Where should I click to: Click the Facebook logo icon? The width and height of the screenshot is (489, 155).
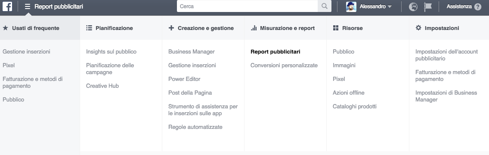(x=7, y=6)
